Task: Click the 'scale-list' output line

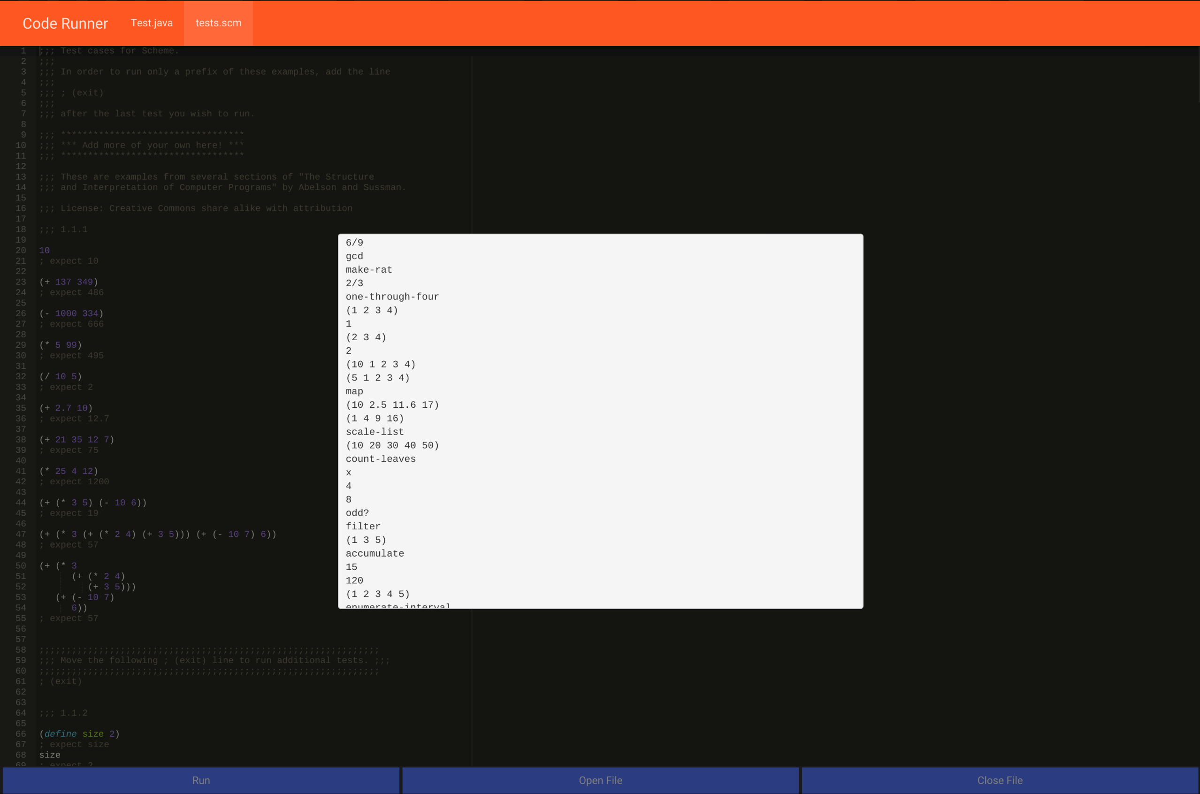Action: [375, 432]
